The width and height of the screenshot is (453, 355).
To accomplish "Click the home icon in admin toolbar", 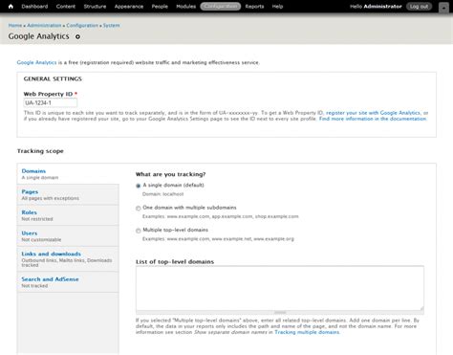I will (11, 7).
